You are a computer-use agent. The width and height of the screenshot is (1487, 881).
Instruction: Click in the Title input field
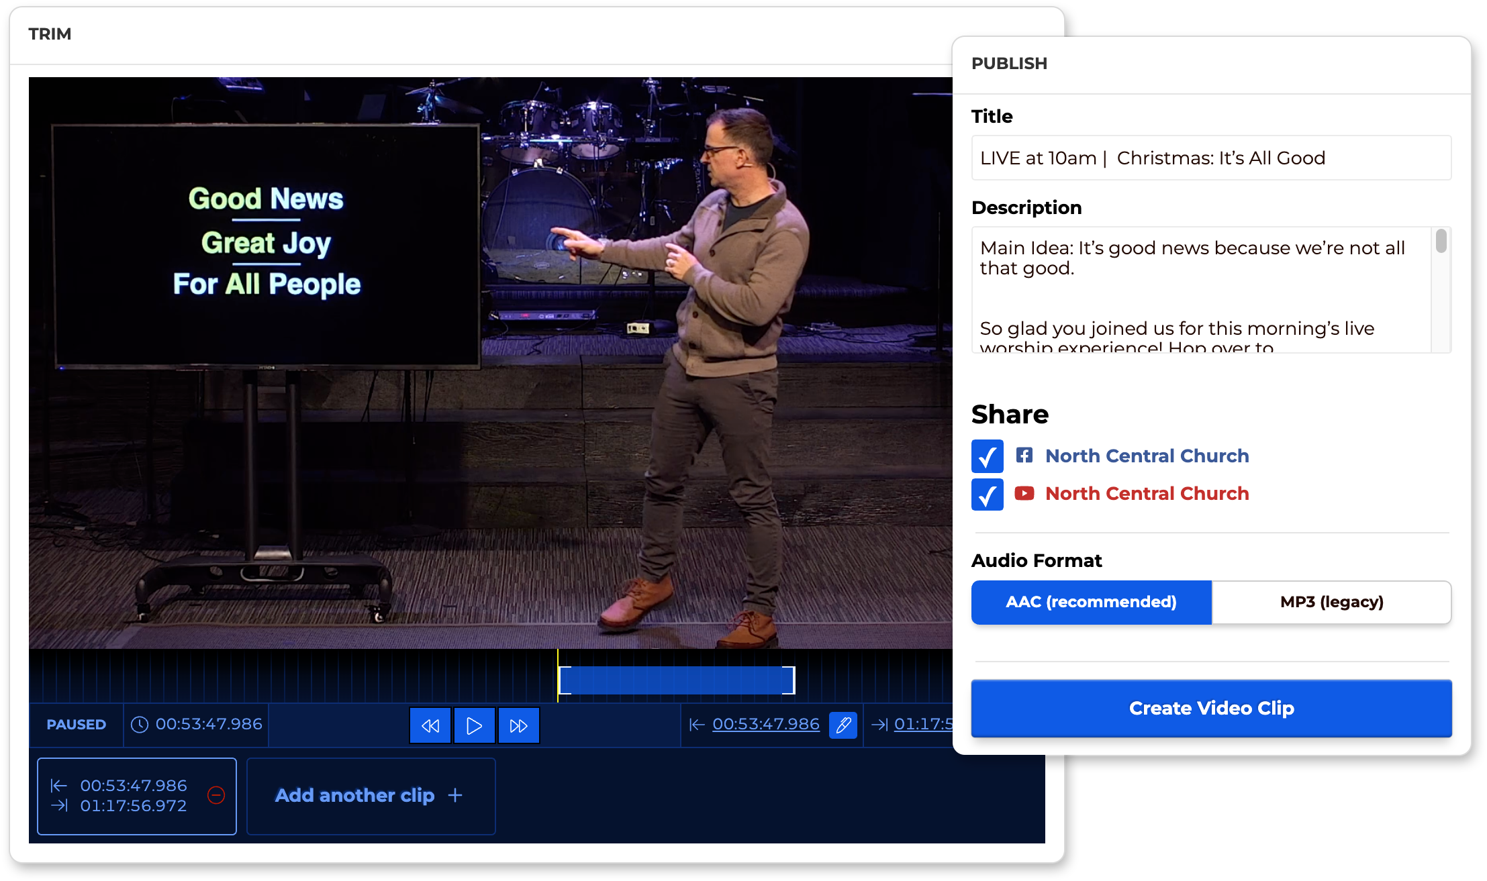1211,158
